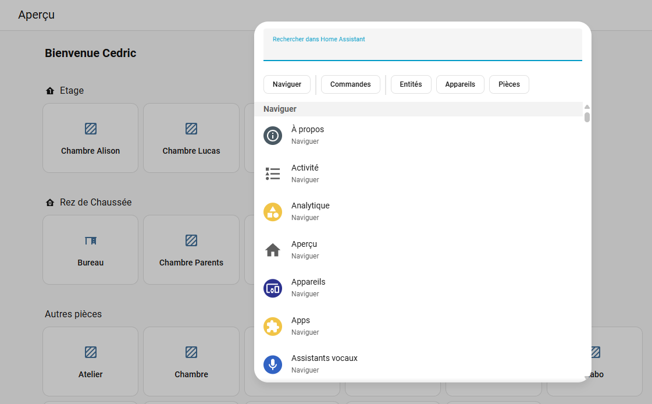652x404 pixels.
Task: Enable the Entités filter chip
Action: [411, 84]
